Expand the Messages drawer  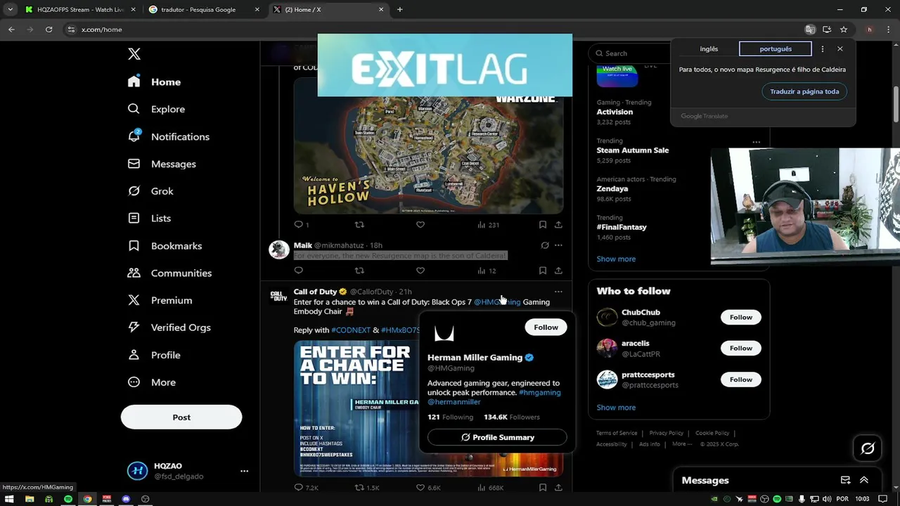(864, 481)
